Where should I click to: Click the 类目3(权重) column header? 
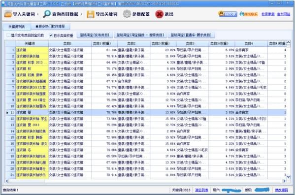[x=222, y=43]
